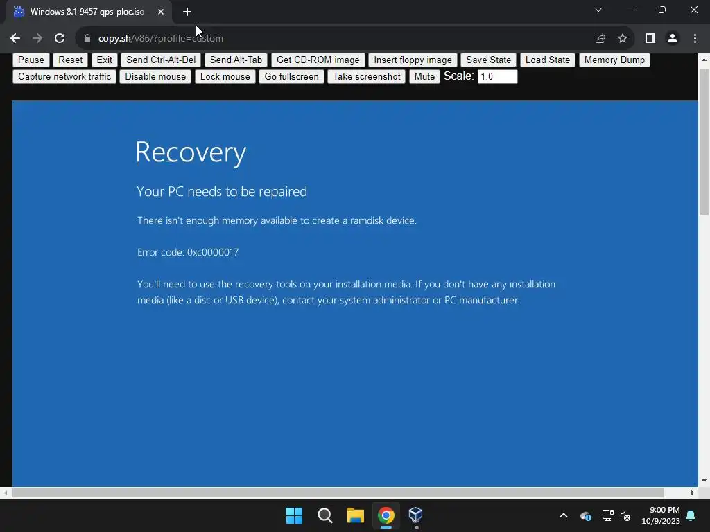The width and height of the screenshot is (710, 532).
Task: Open Windows taskbar search
Action: coord(325,515)
